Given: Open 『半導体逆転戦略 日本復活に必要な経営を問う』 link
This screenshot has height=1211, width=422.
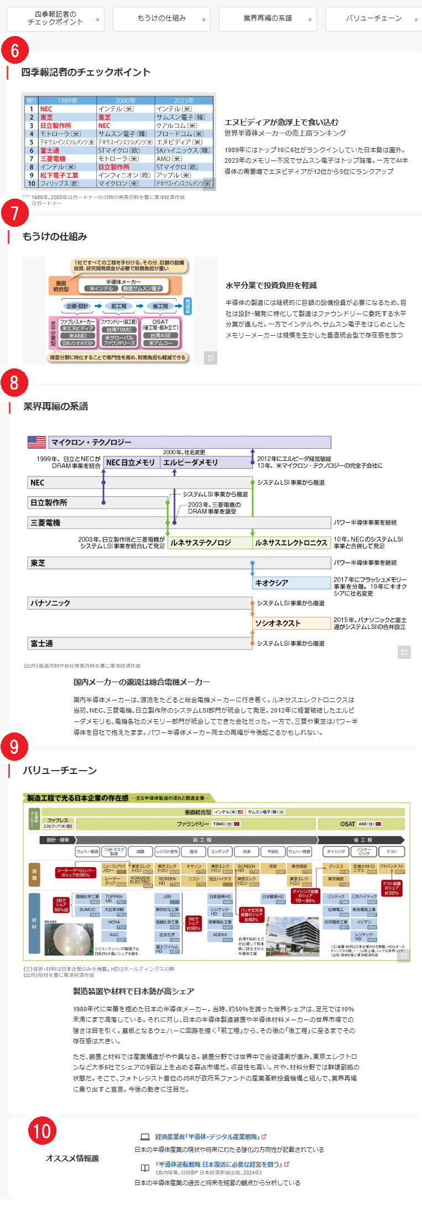Looking at the screenshot, I should 219,1165.
